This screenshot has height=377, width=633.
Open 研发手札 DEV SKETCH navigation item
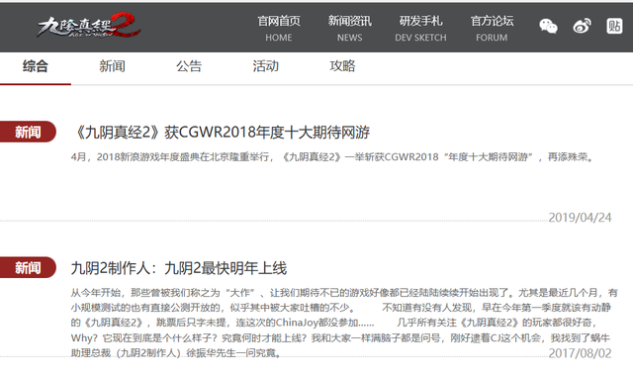point(420,29)
